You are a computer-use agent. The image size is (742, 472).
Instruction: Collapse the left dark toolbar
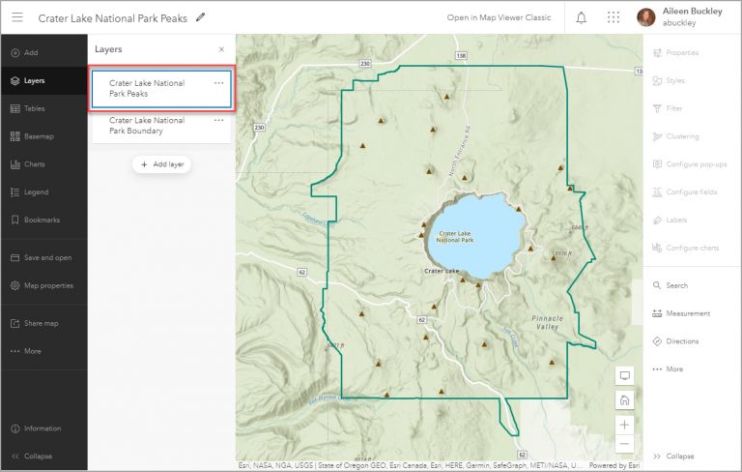44,456
